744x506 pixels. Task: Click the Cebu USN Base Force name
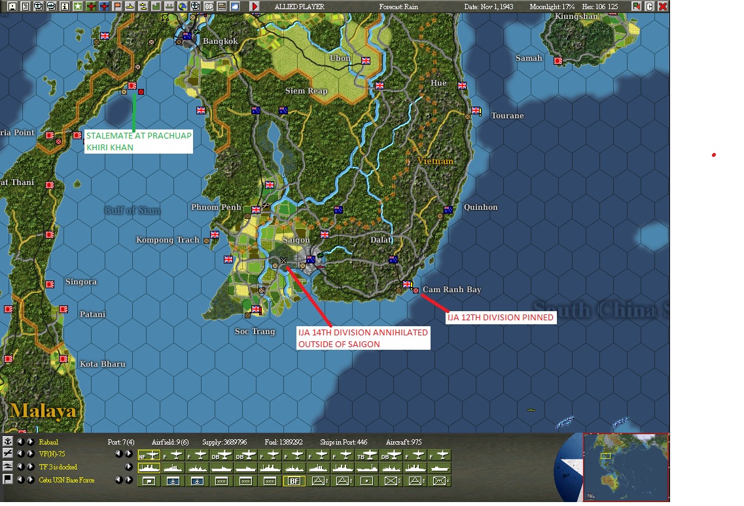pyautogui.click(x=67, y=480)
